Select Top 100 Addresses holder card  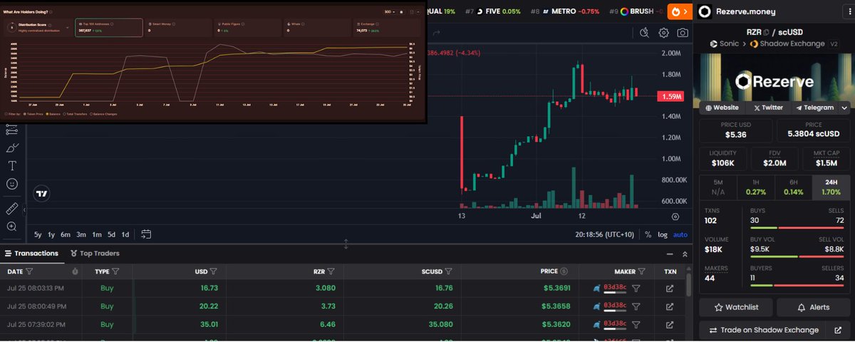108,27
